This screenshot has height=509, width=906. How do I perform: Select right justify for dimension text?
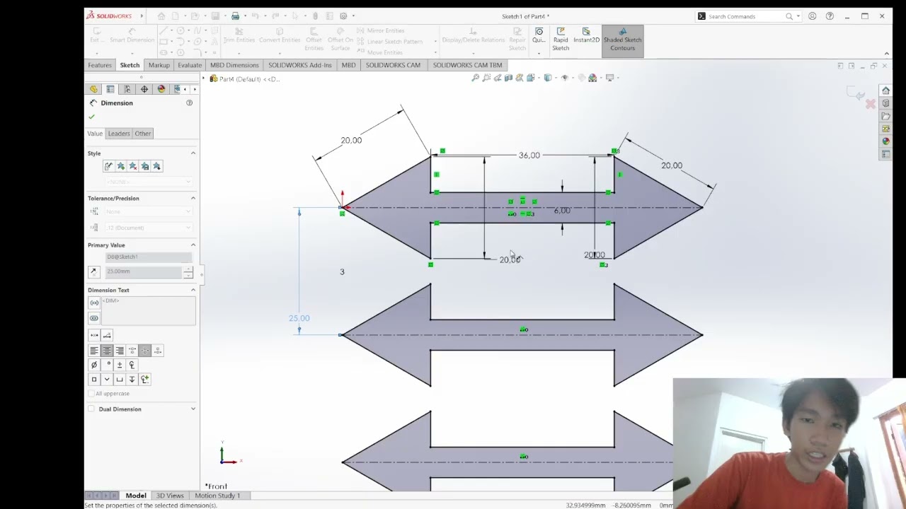120,351
